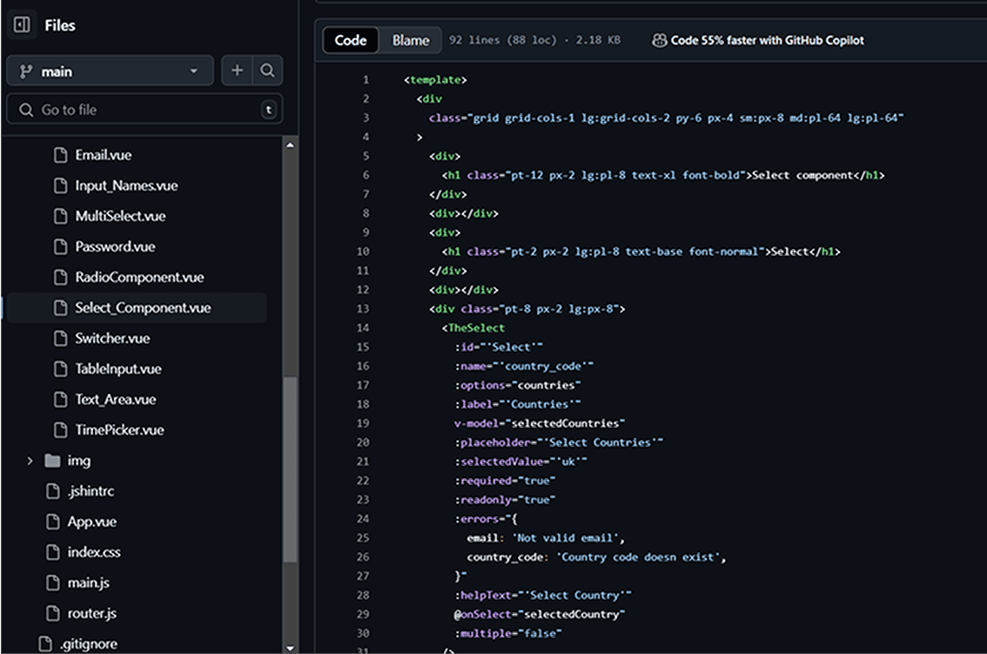Click the TheSelect tag on line 14

[x=473, y=327]
